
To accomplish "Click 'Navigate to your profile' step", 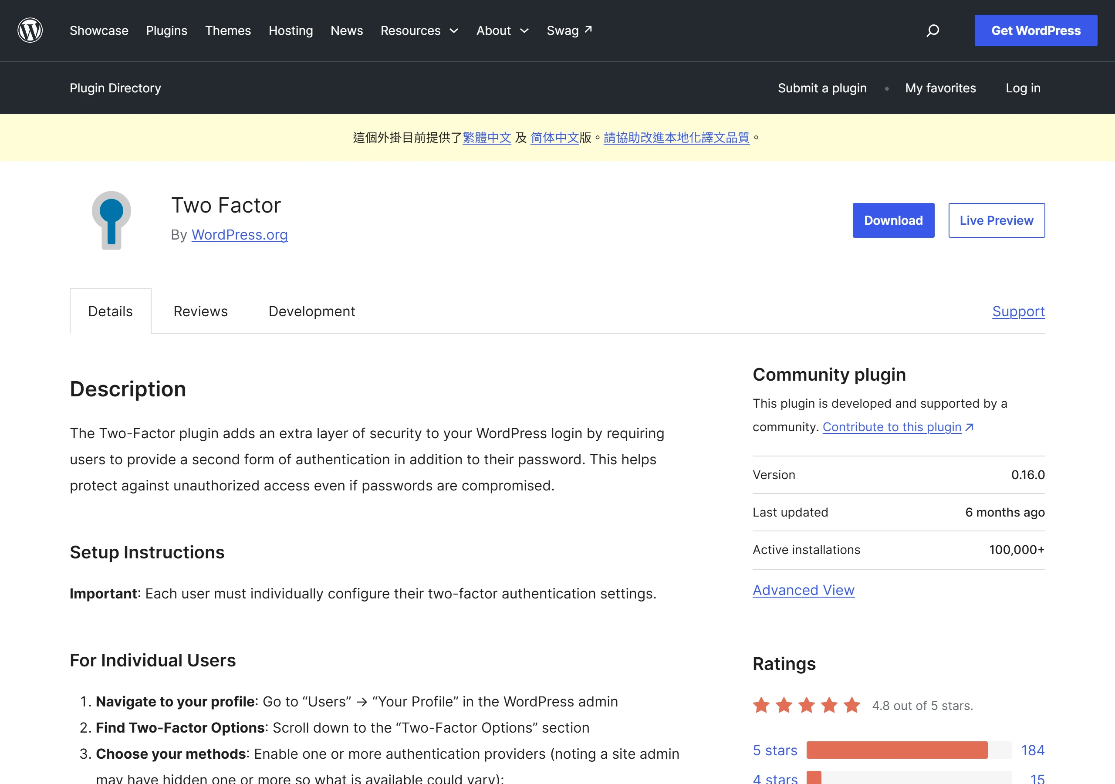I will 176,701.
